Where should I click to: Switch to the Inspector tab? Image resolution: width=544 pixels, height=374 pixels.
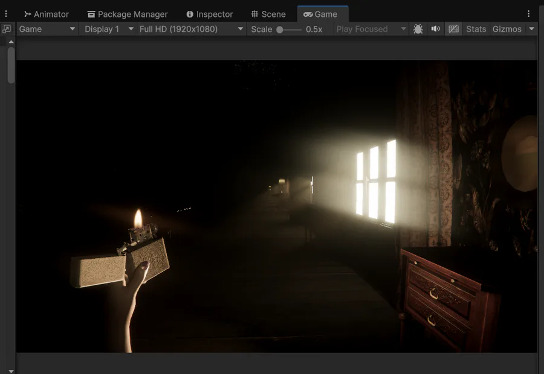click(x=210, y=14)
